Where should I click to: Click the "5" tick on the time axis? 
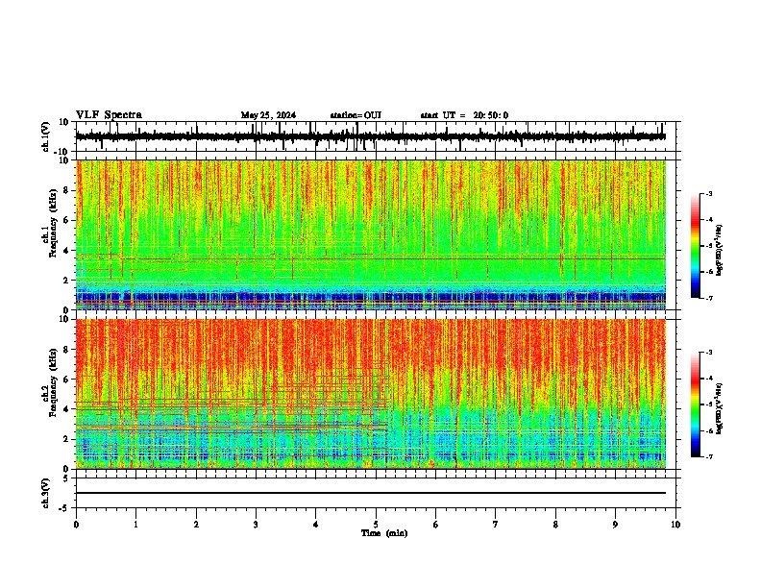(x=376, y=525)
